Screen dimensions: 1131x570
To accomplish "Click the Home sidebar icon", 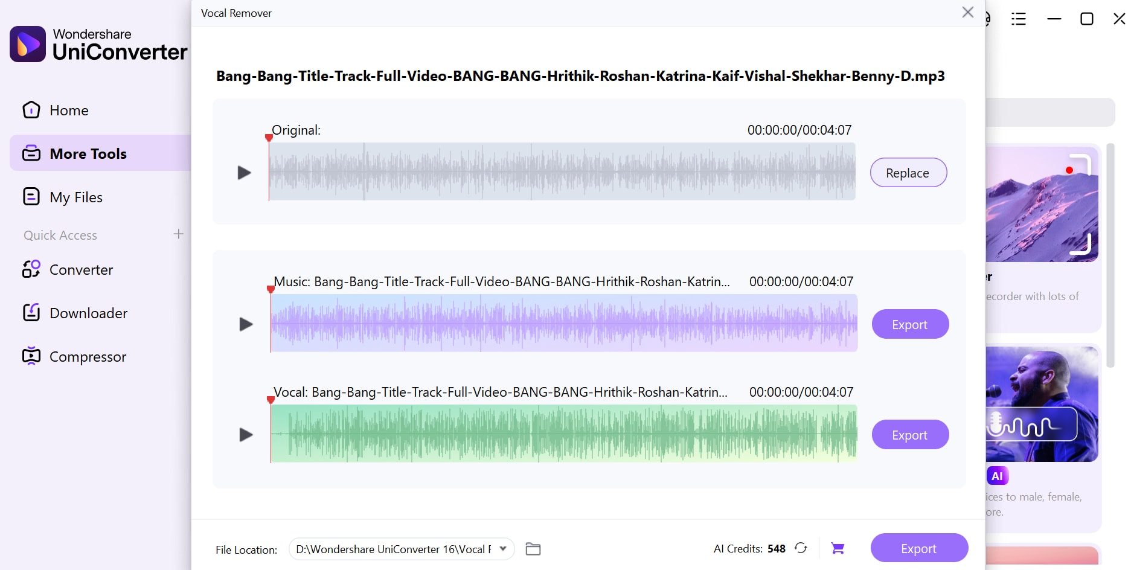I will 31,110.
